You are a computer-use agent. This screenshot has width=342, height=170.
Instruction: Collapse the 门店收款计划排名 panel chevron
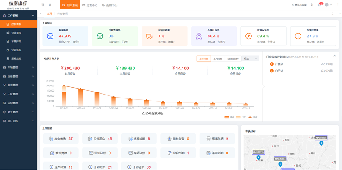335,56
